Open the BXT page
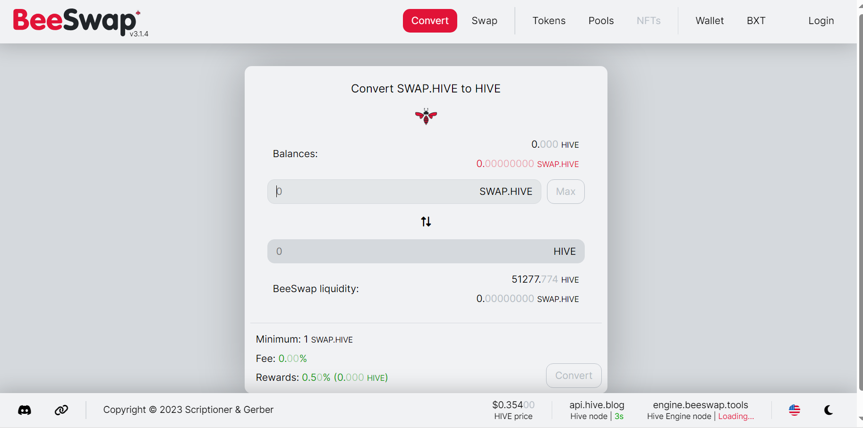 point(756,21)
